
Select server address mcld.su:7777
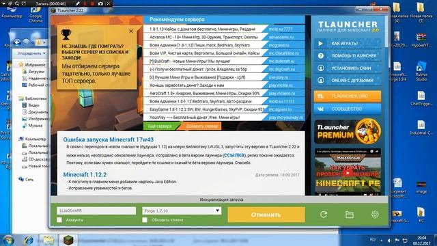pyautogui.click(x=281, y=29)
